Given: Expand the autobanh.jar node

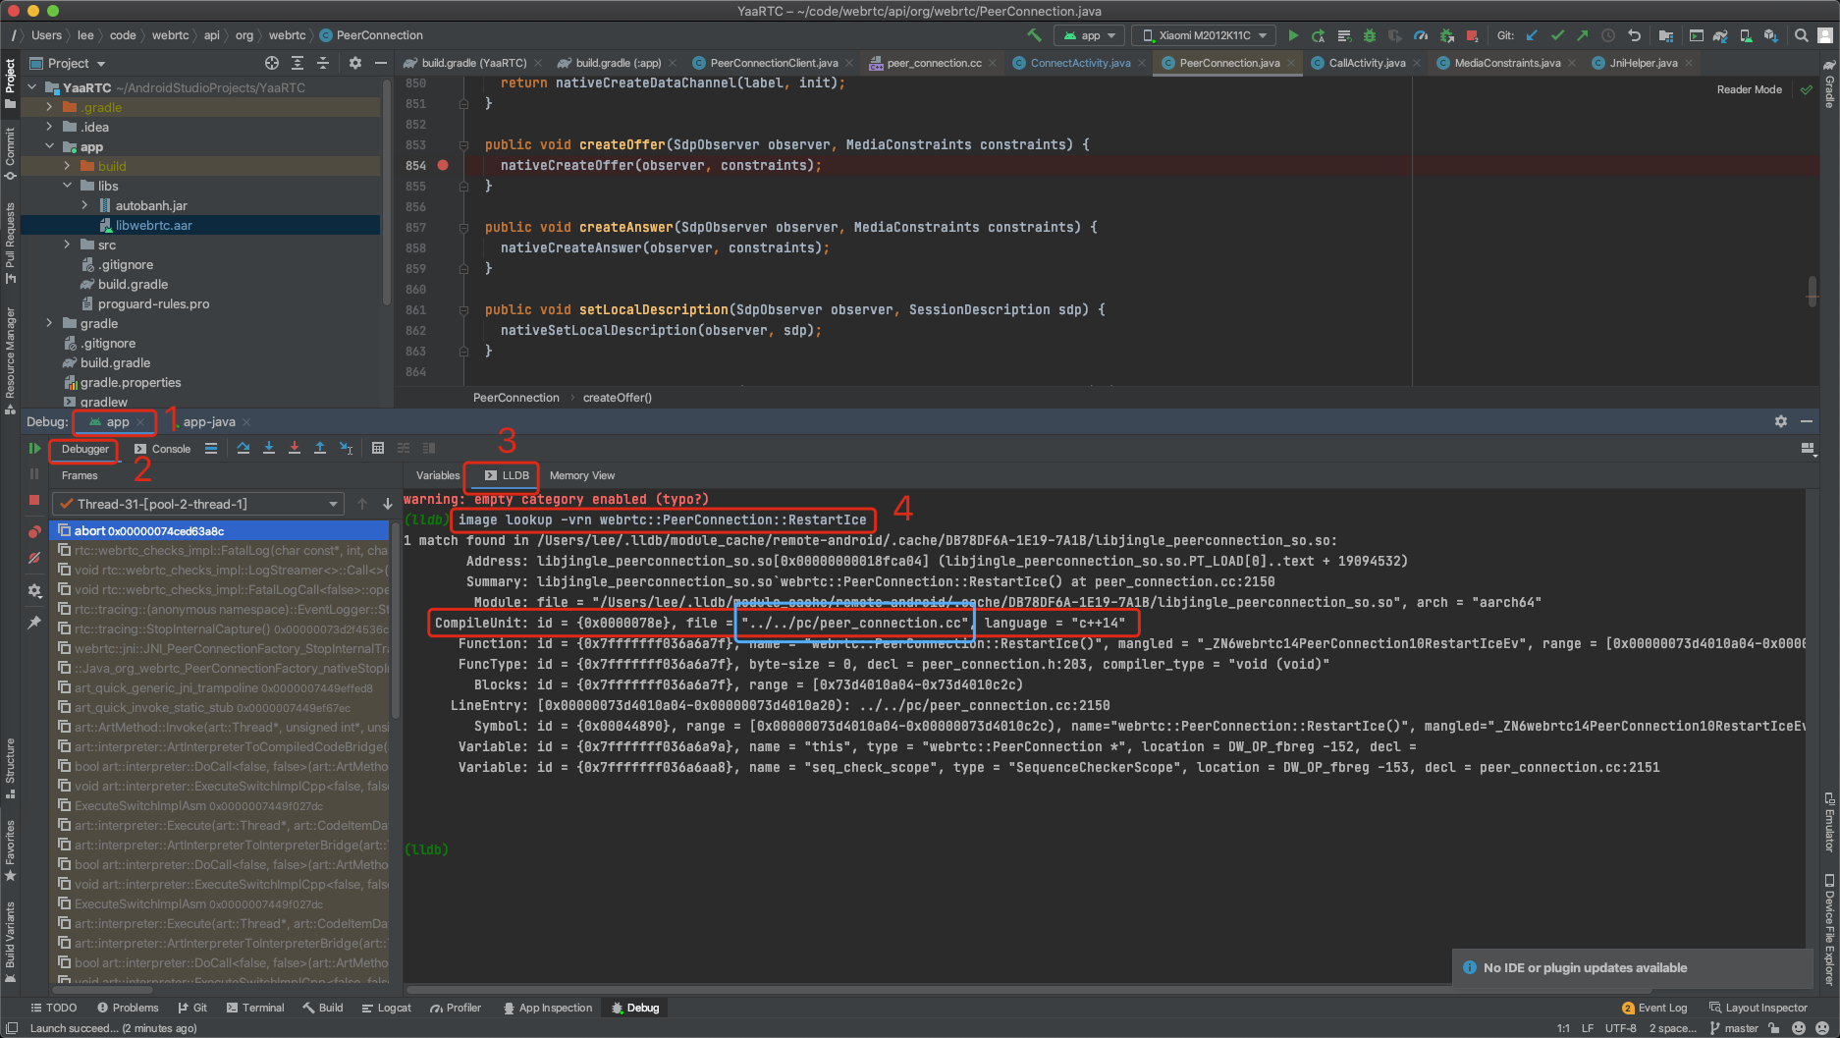Looking at the screenshot, I should [x=84, y=205].
